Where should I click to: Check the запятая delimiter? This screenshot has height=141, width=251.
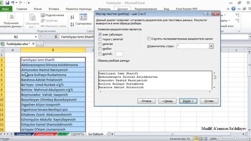[100, 44]
